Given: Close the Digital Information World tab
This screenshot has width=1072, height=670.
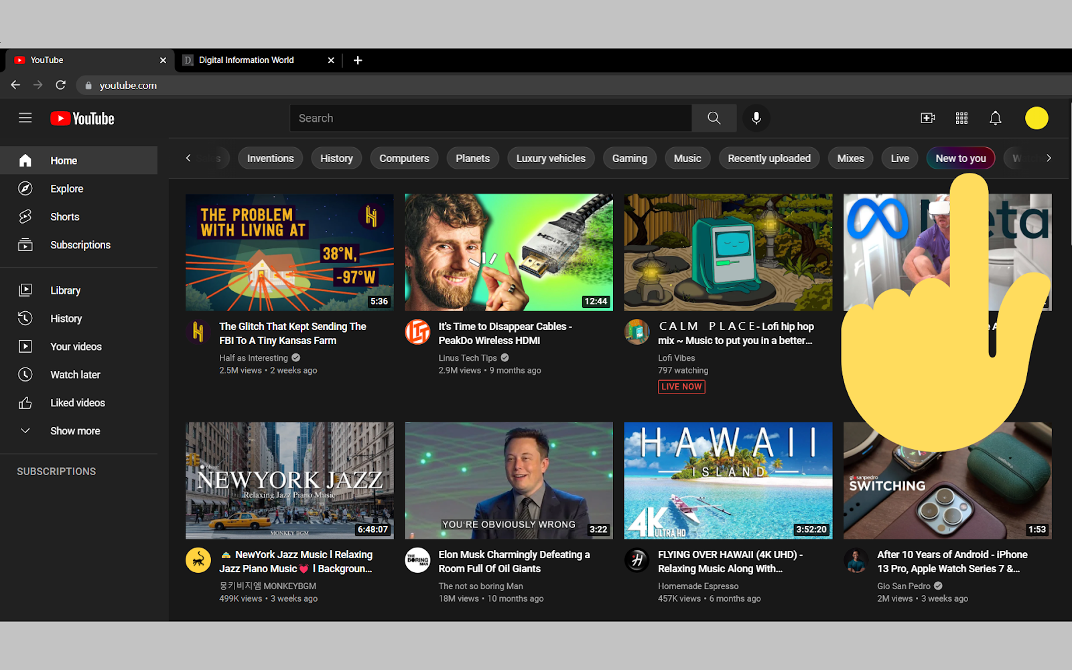Looking at the screenshot, I should click(331, 60).
